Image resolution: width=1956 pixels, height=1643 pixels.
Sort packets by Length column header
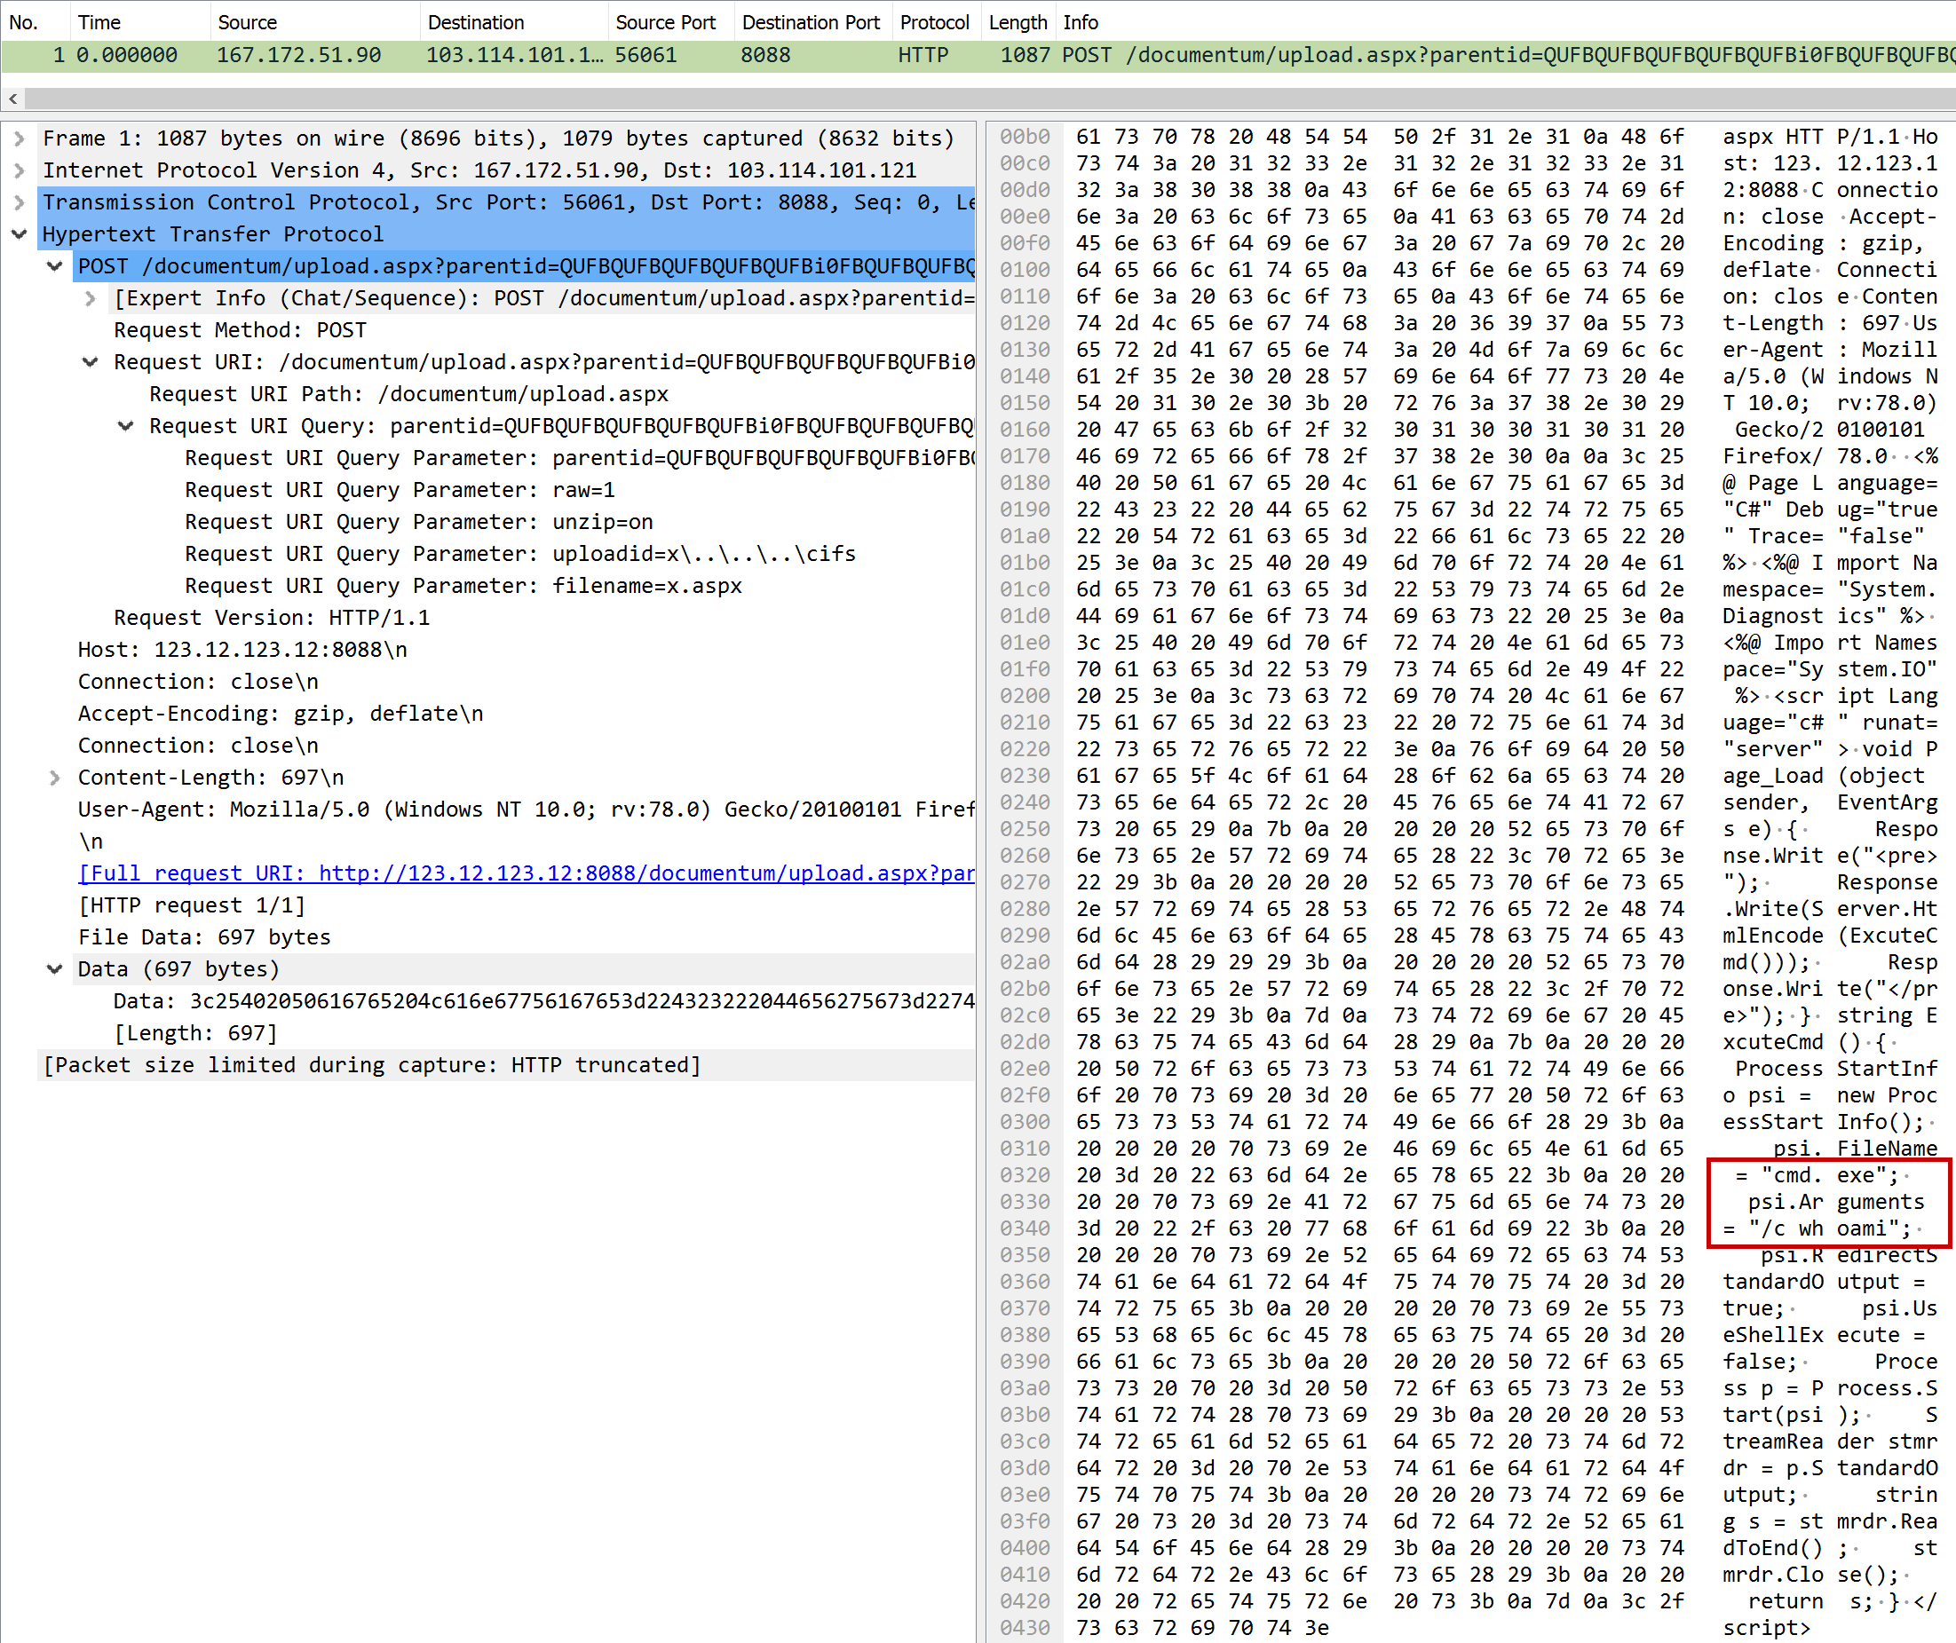[x=1018, y=22]
